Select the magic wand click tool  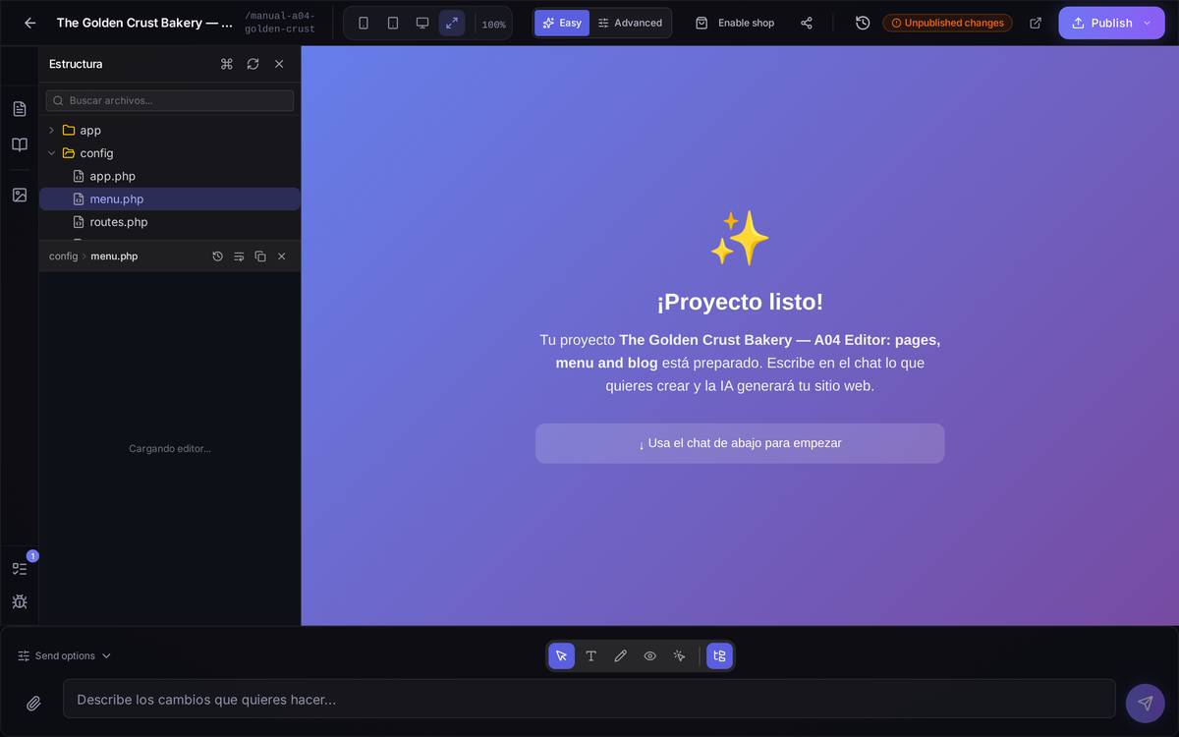(680, 655)
